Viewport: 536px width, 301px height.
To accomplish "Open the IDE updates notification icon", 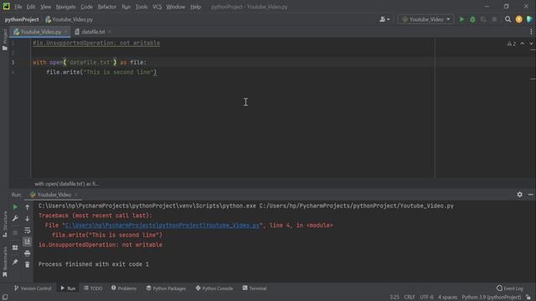I will tap(519, 19).
